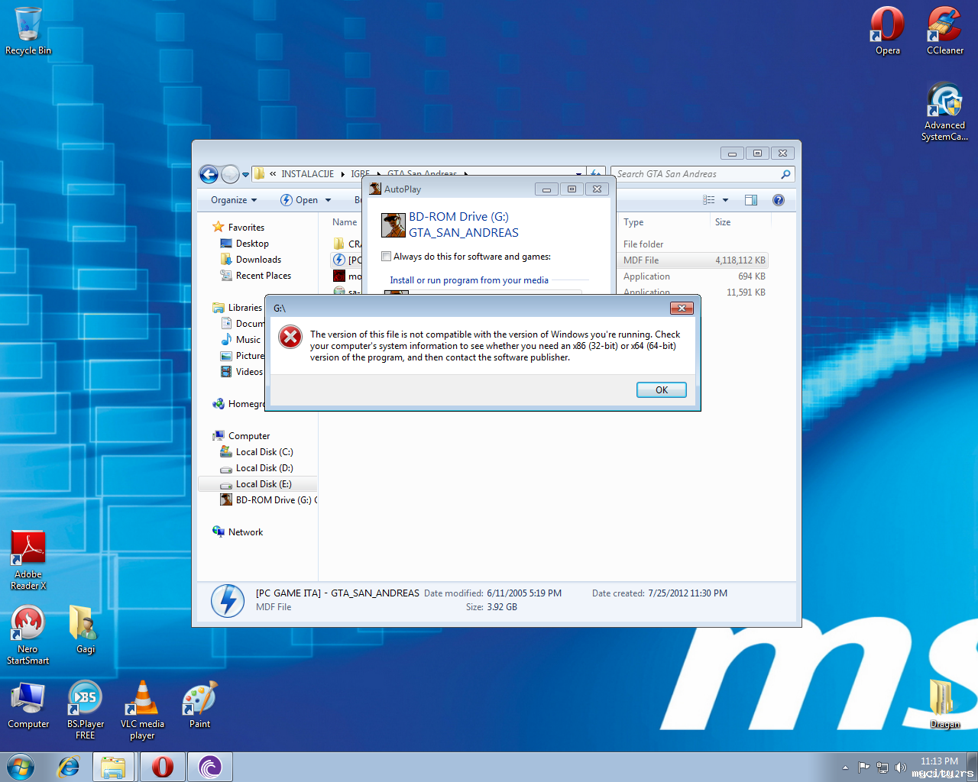This screenshot has height=782, width=978.
Task: Select Favorites in the navigation pane
Action: [246, 228]
